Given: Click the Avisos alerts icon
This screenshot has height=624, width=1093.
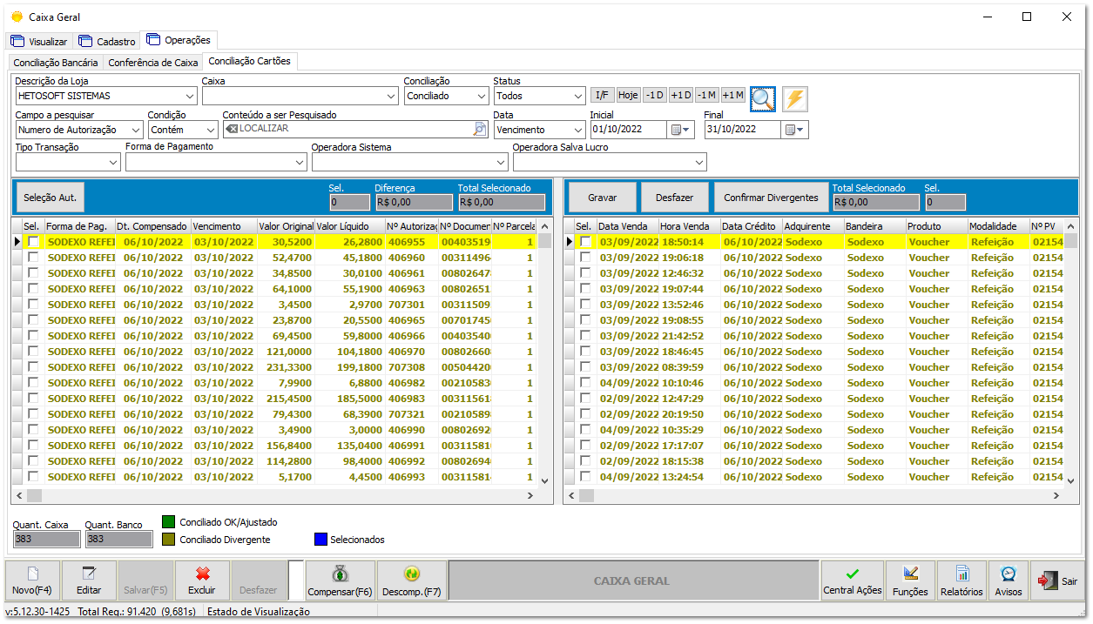Looking at the screenshot, I should pos(1009,580).
